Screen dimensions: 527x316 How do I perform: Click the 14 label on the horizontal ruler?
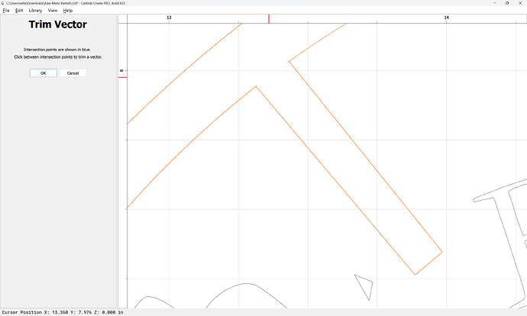[446, 18]
